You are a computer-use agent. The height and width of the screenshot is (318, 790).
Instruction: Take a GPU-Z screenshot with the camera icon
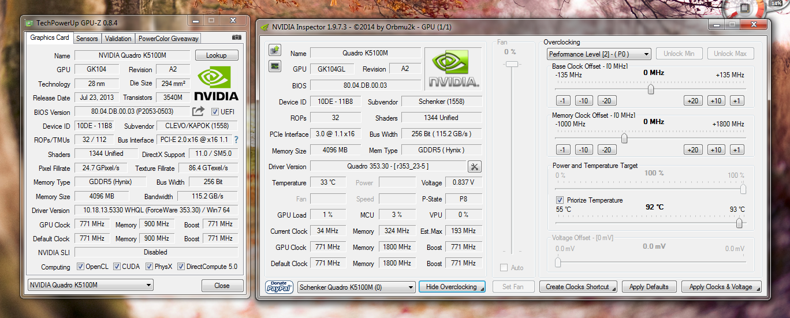pyautogui.click(x=237, y=38)
